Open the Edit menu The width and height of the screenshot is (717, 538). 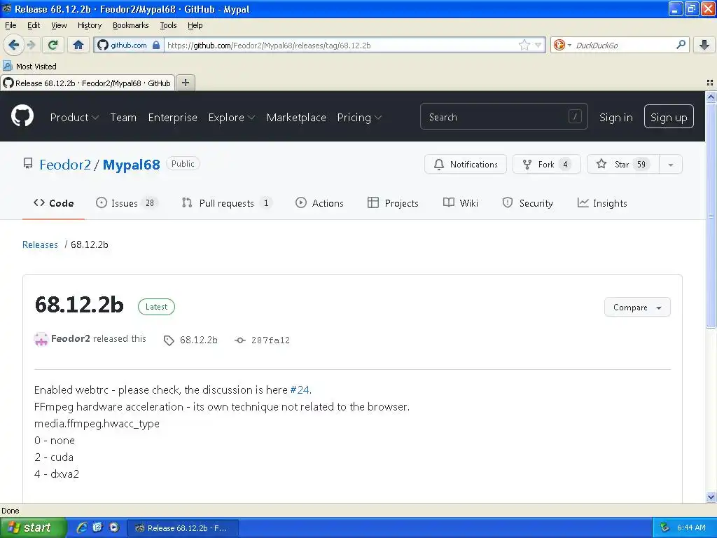pyautogui.click(x=34, y=25)
